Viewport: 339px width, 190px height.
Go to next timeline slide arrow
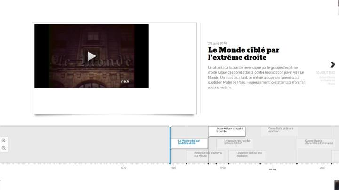pyautogui.click(x=332, y=64)
